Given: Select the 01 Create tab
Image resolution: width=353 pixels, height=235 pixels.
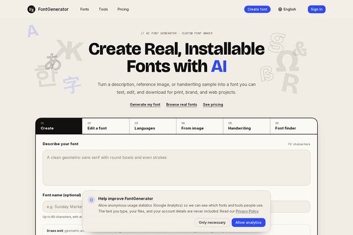Looking at the screenshot, I should click(x=59, y=126).
